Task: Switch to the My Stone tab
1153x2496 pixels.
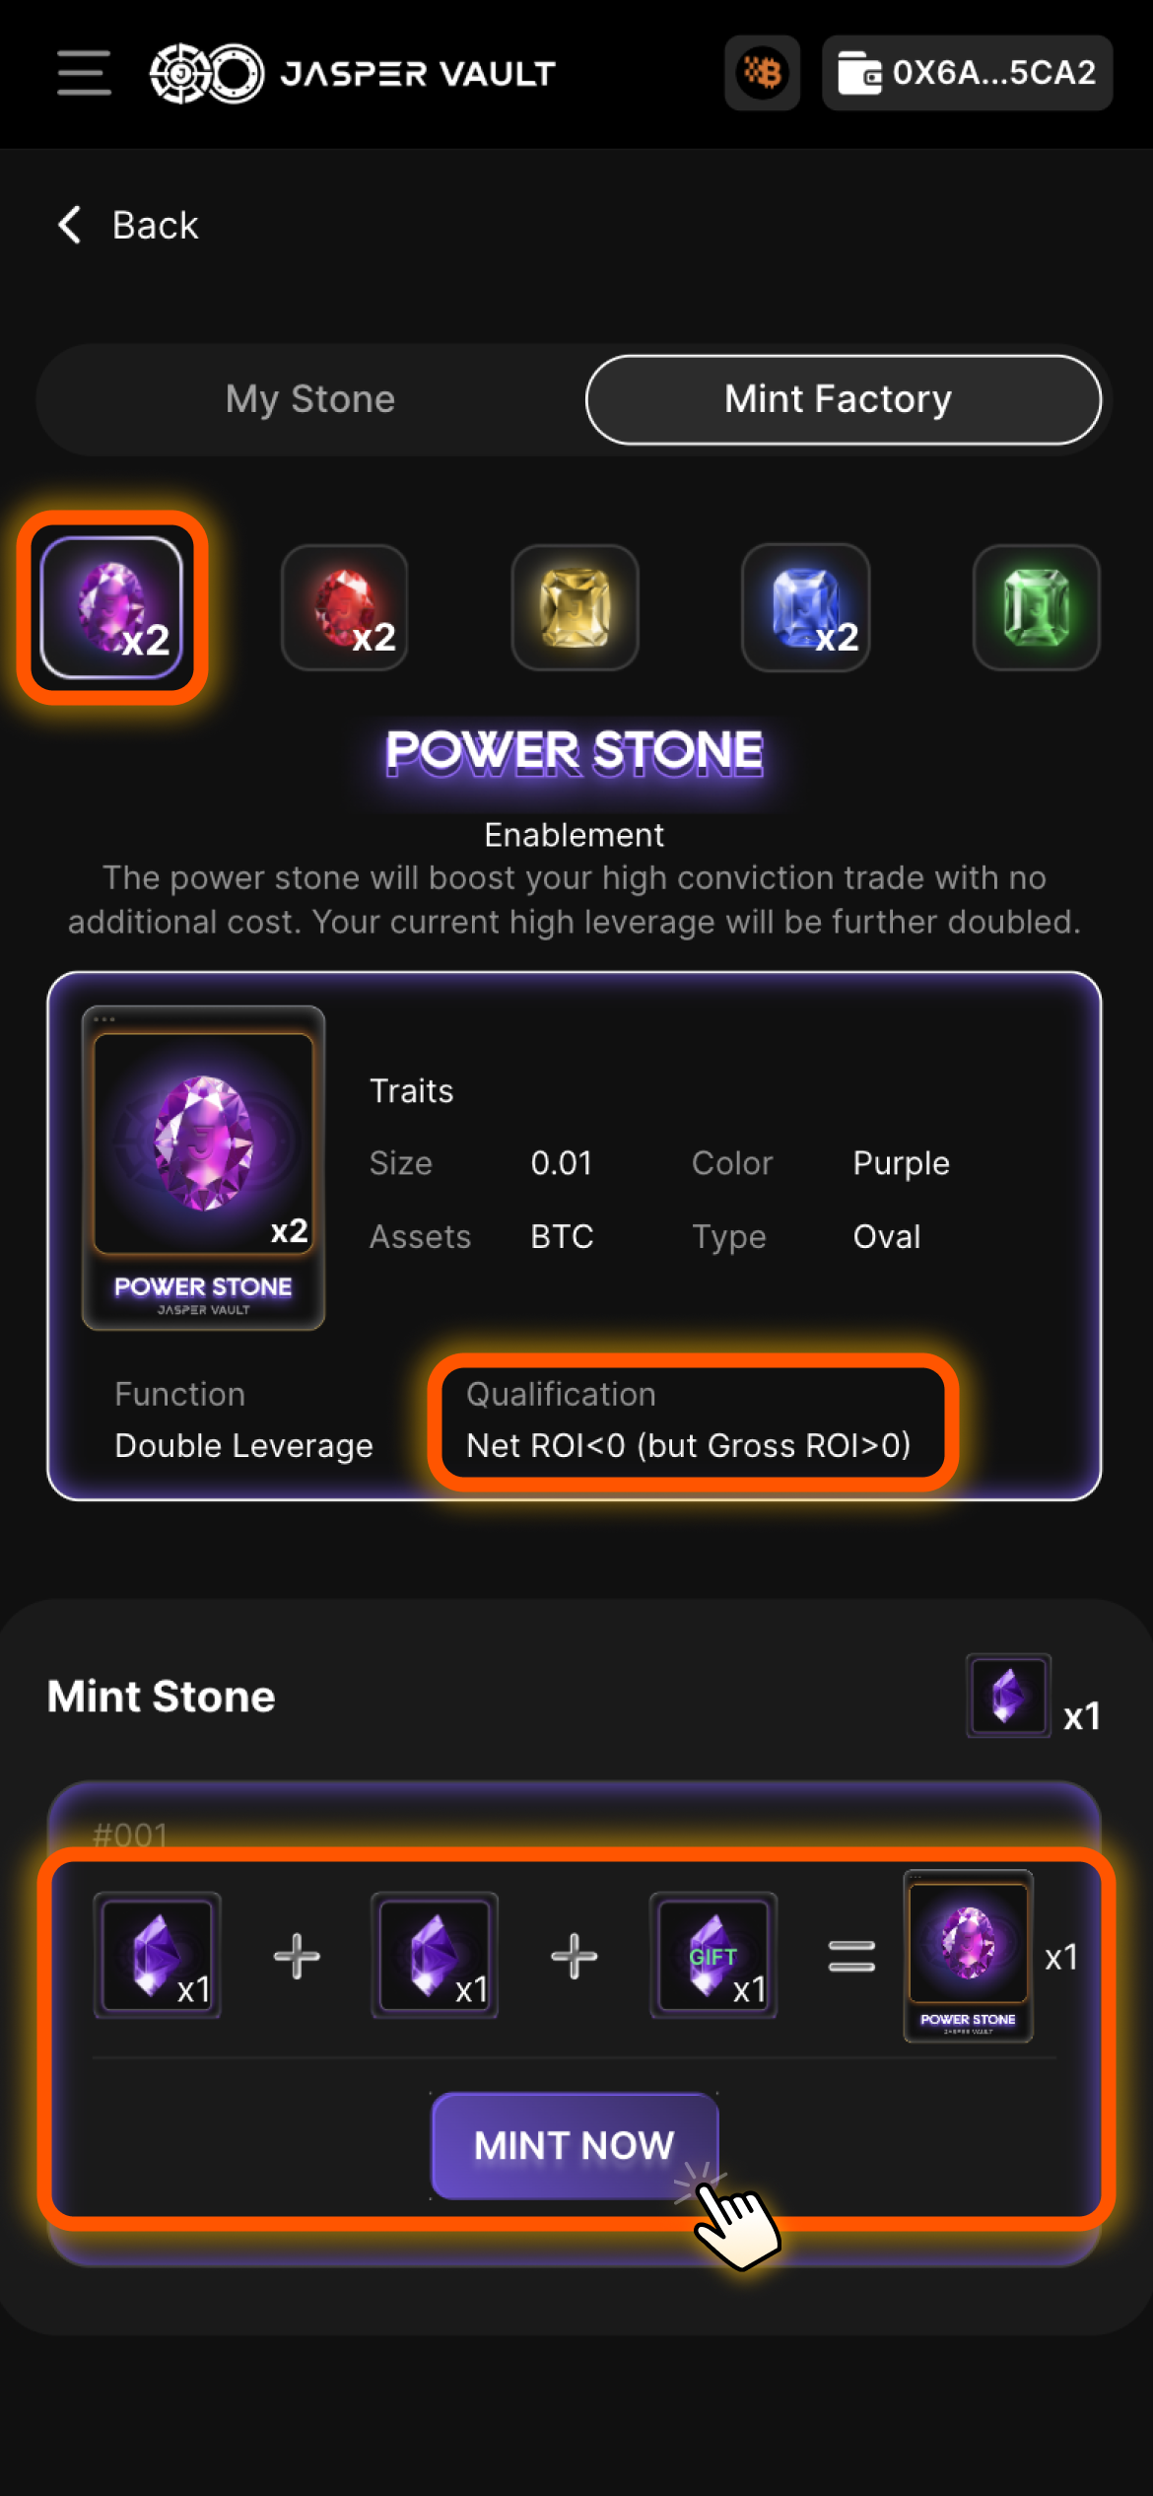Action: [310, 399]
